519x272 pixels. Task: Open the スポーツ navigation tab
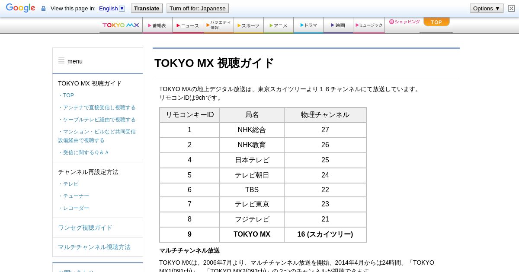[249, 25]
